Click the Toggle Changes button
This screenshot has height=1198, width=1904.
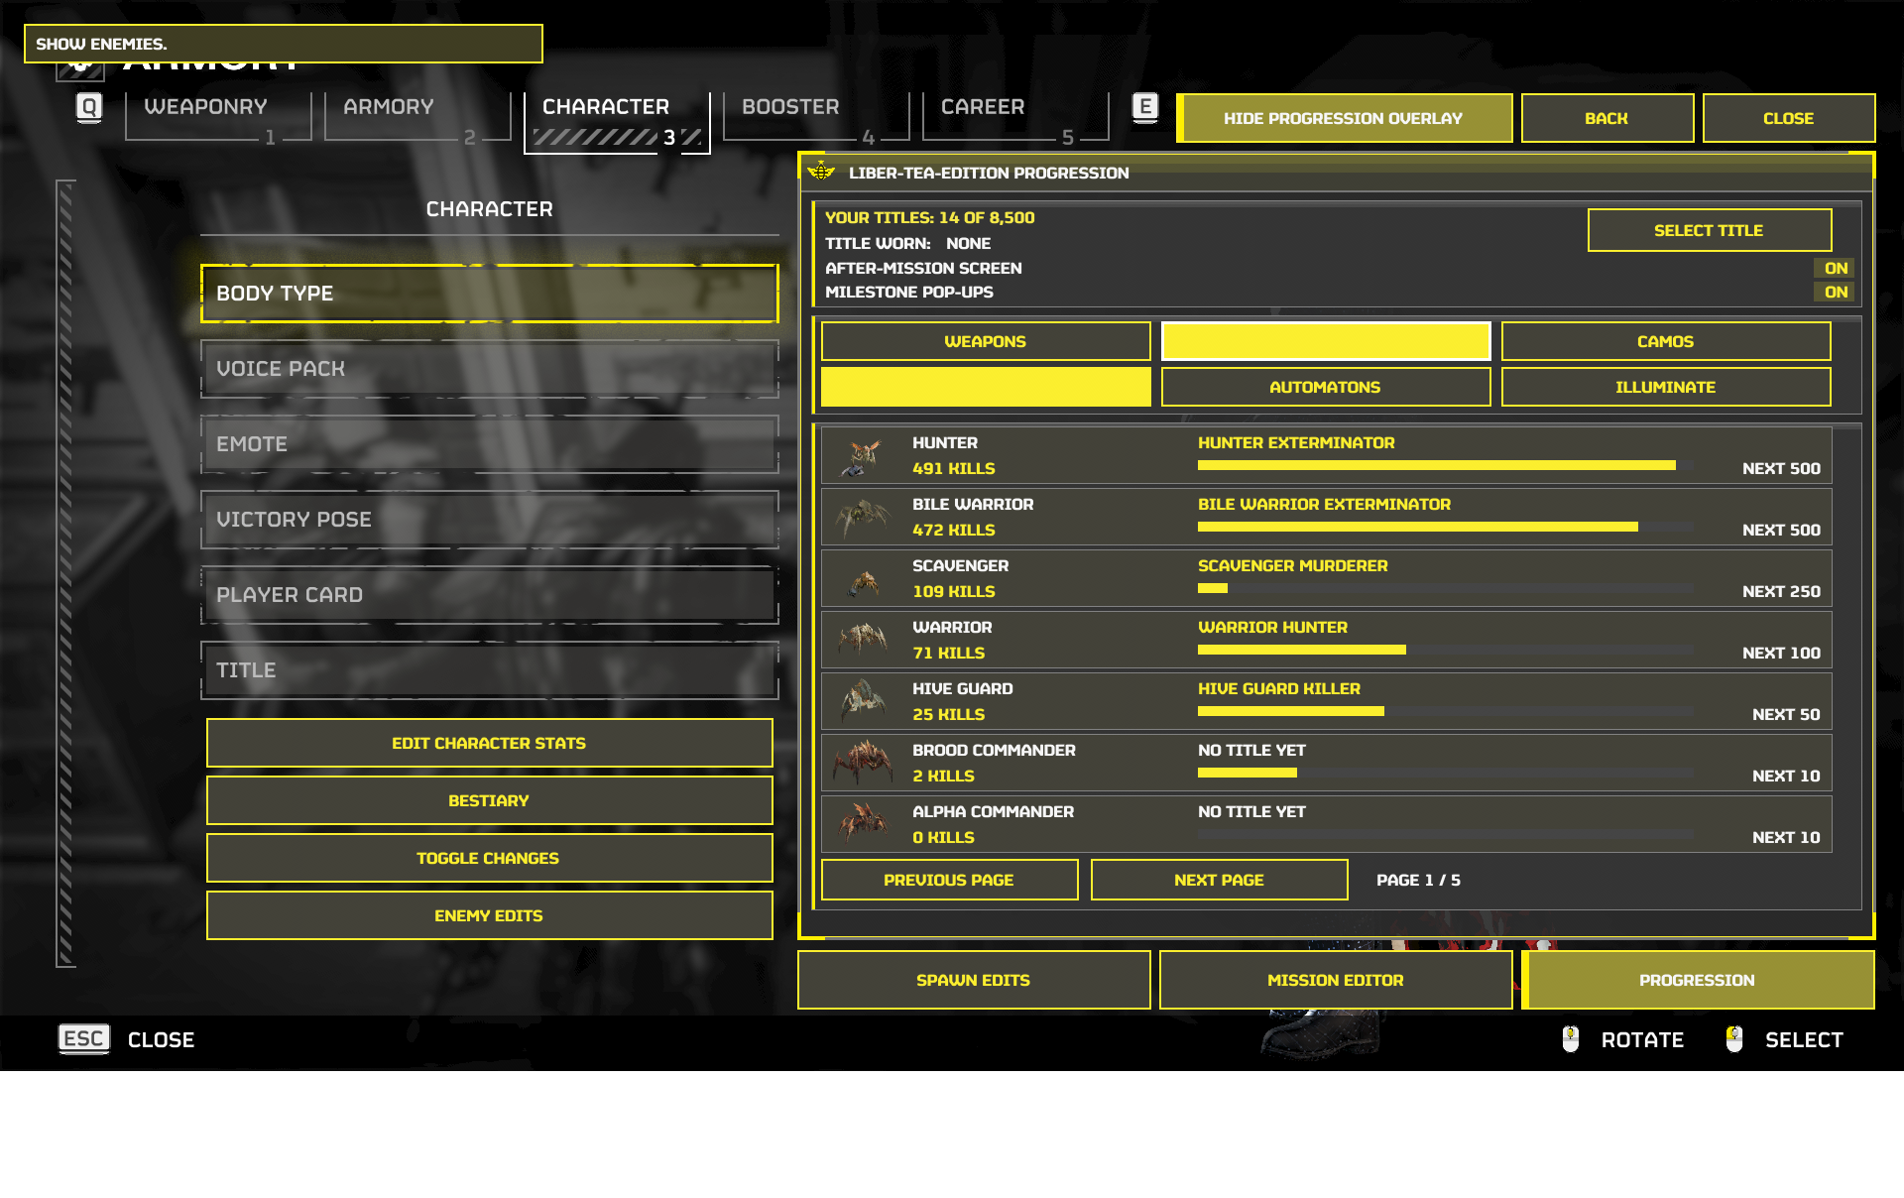(489, 858)
